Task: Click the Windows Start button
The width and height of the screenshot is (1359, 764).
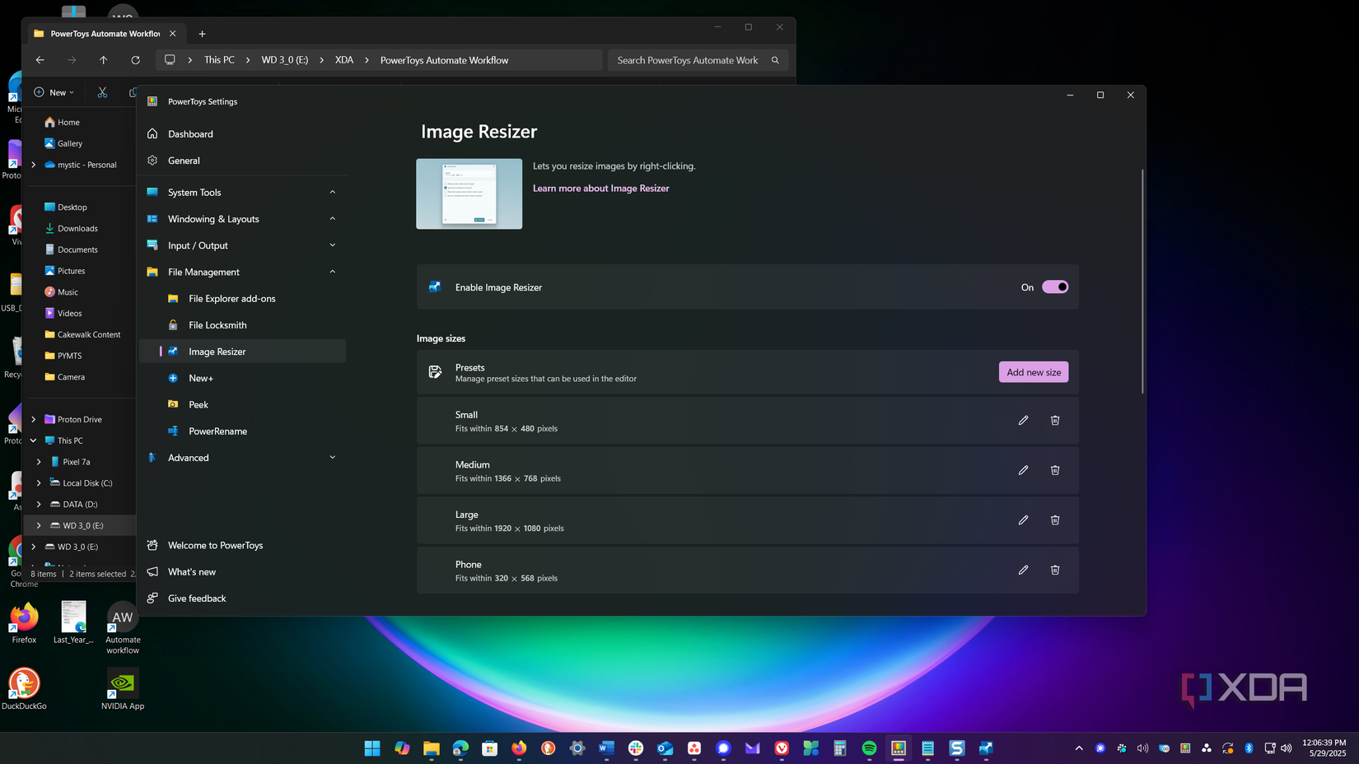Action: point(372,748)
